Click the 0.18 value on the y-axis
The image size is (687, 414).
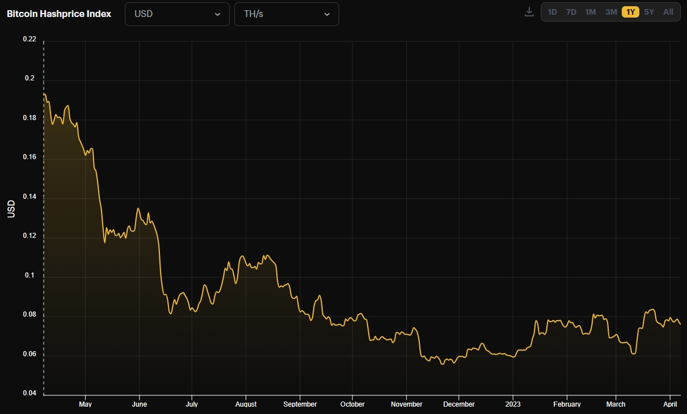29,118
